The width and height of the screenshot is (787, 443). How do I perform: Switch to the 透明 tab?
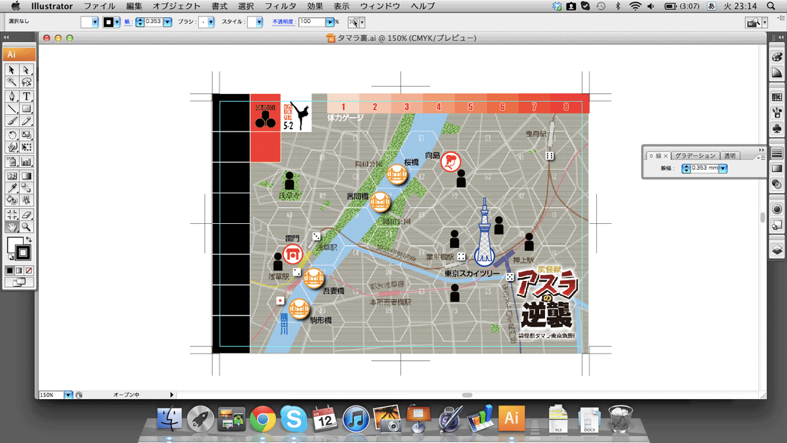pyautogui.click(x=729, y=156)
